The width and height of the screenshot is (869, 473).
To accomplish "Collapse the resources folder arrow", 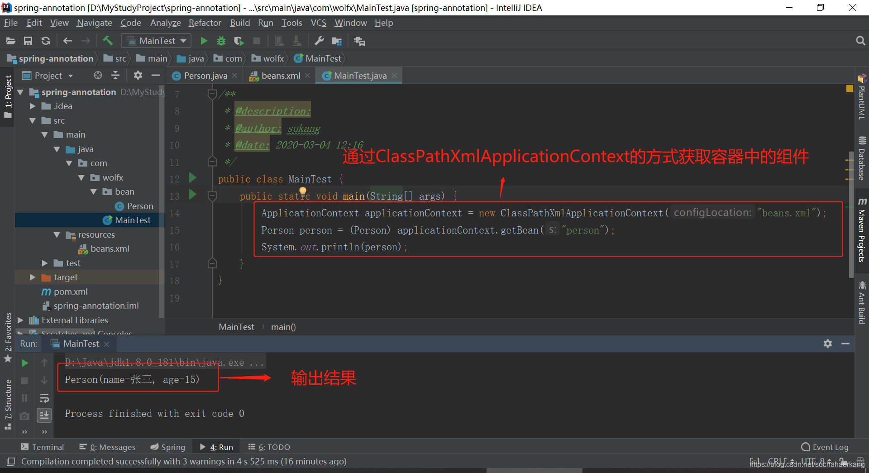I will (x=57, y=234).
